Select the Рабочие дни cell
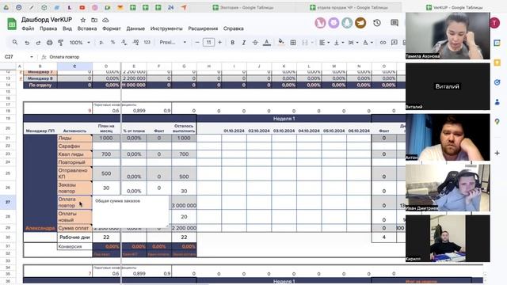 pos(74,237)
